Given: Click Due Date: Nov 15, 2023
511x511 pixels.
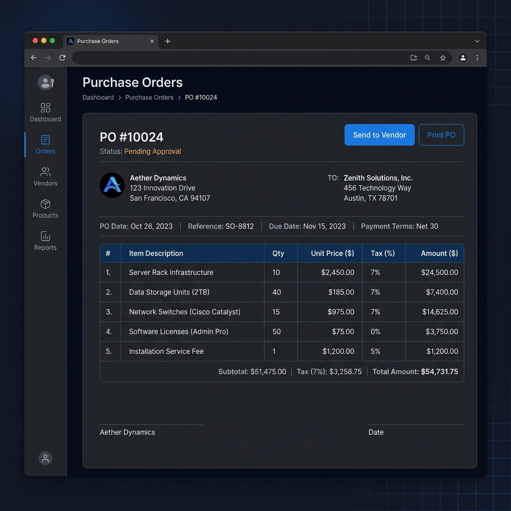Looking at the screenshot, I should click(307, 226).
